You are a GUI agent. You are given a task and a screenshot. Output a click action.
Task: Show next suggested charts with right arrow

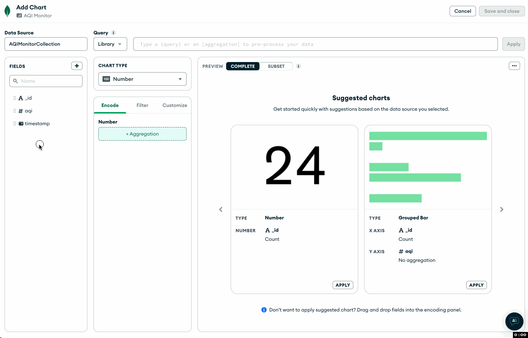[x=502, y=209]
